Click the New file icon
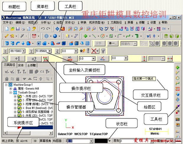183x144 pixels. (7, 29)
